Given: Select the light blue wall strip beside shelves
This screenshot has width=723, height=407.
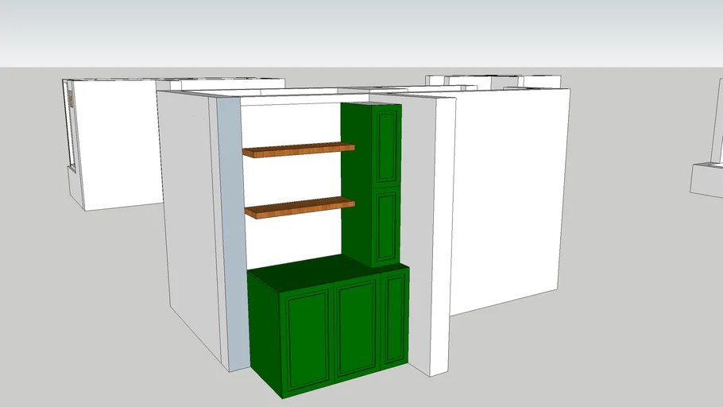Looking at the screenshot, I should (227, 231).
